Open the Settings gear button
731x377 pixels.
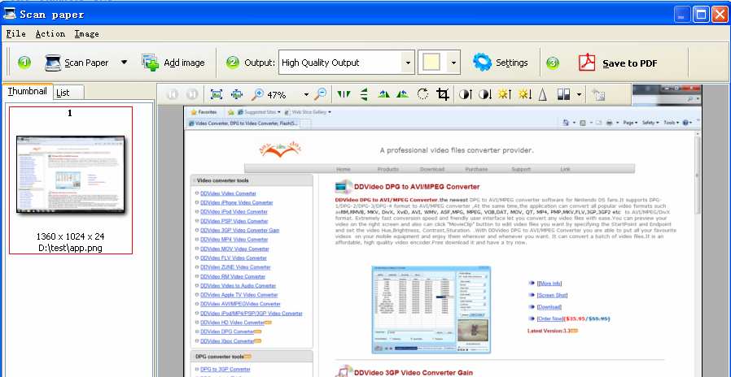(x=500, y=63)
